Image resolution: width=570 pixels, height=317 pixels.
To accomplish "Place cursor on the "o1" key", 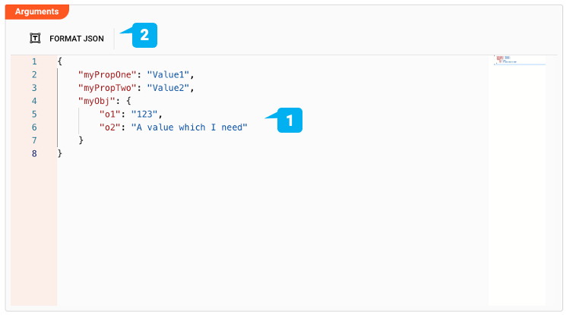I will (x=110, y=114).
